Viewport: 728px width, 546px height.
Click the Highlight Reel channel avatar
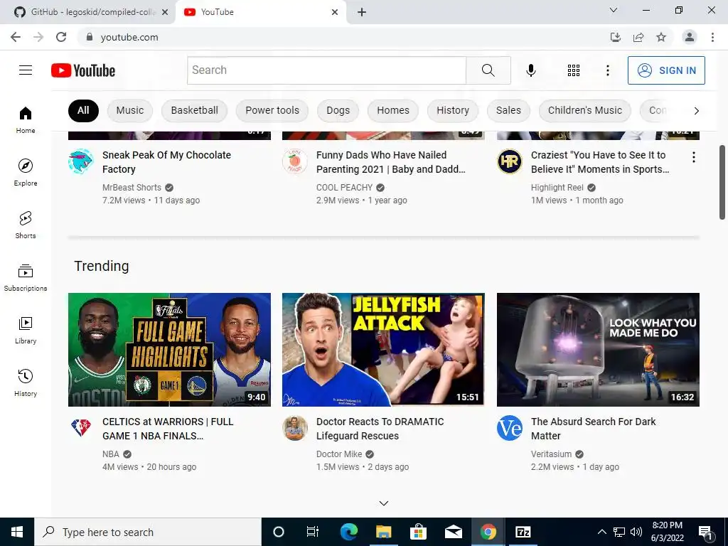509,161
